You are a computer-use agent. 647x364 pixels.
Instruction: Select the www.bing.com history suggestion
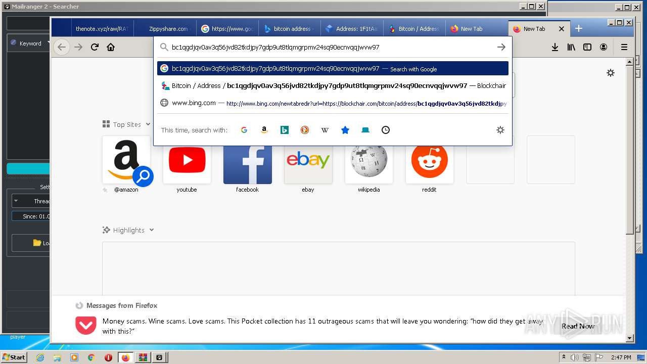[333, 103]
